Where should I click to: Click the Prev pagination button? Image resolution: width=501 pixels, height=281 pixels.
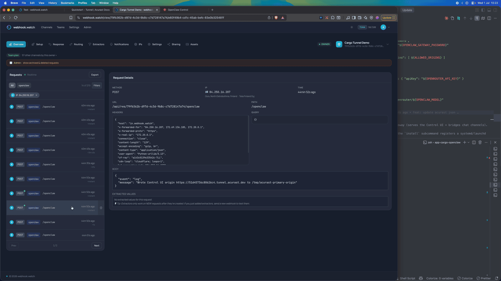[x=14, y=245]
